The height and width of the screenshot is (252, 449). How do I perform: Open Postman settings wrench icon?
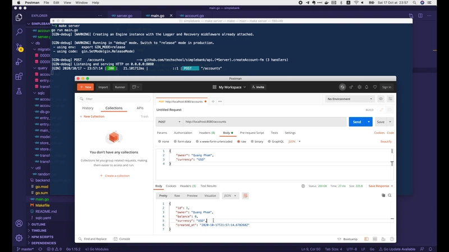(x=360, y=87)
